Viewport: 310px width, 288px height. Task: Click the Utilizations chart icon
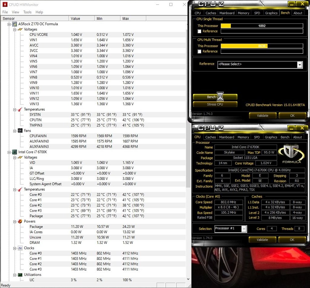pyautogui.click(x=20, y=275)
